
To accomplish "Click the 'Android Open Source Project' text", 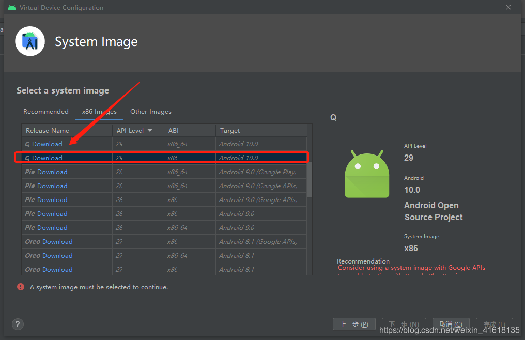I will 433,211.
